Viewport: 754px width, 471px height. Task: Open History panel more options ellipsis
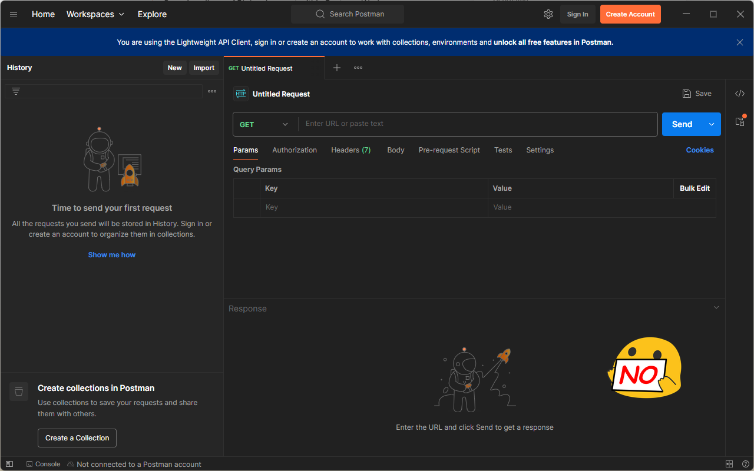(212, 91)
